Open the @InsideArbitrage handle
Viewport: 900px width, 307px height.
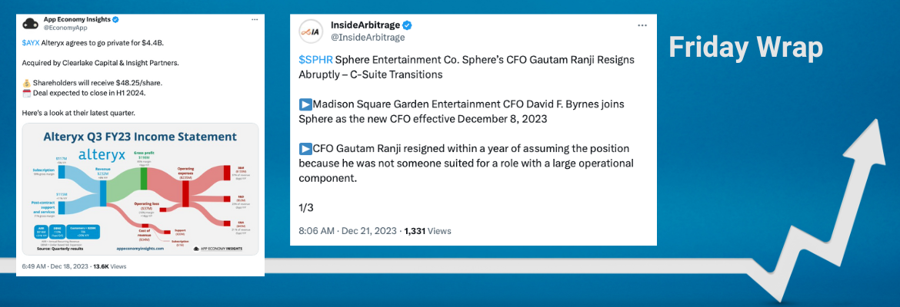[x=368, y=38]
